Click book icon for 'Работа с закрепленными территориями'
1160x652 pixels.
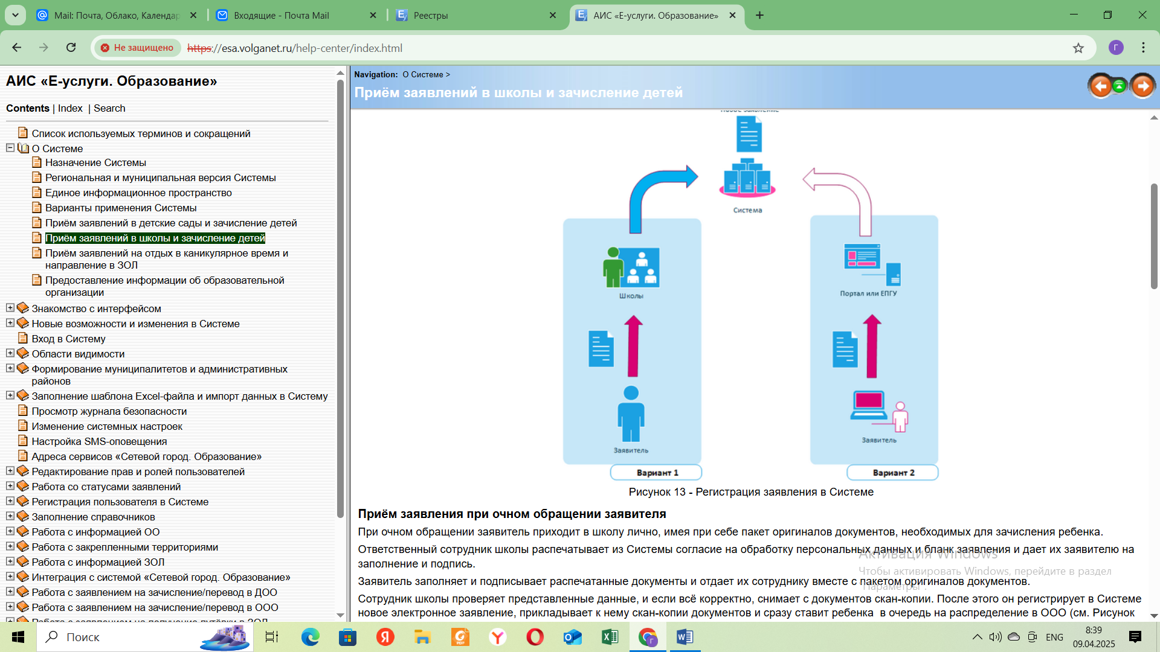23,546
